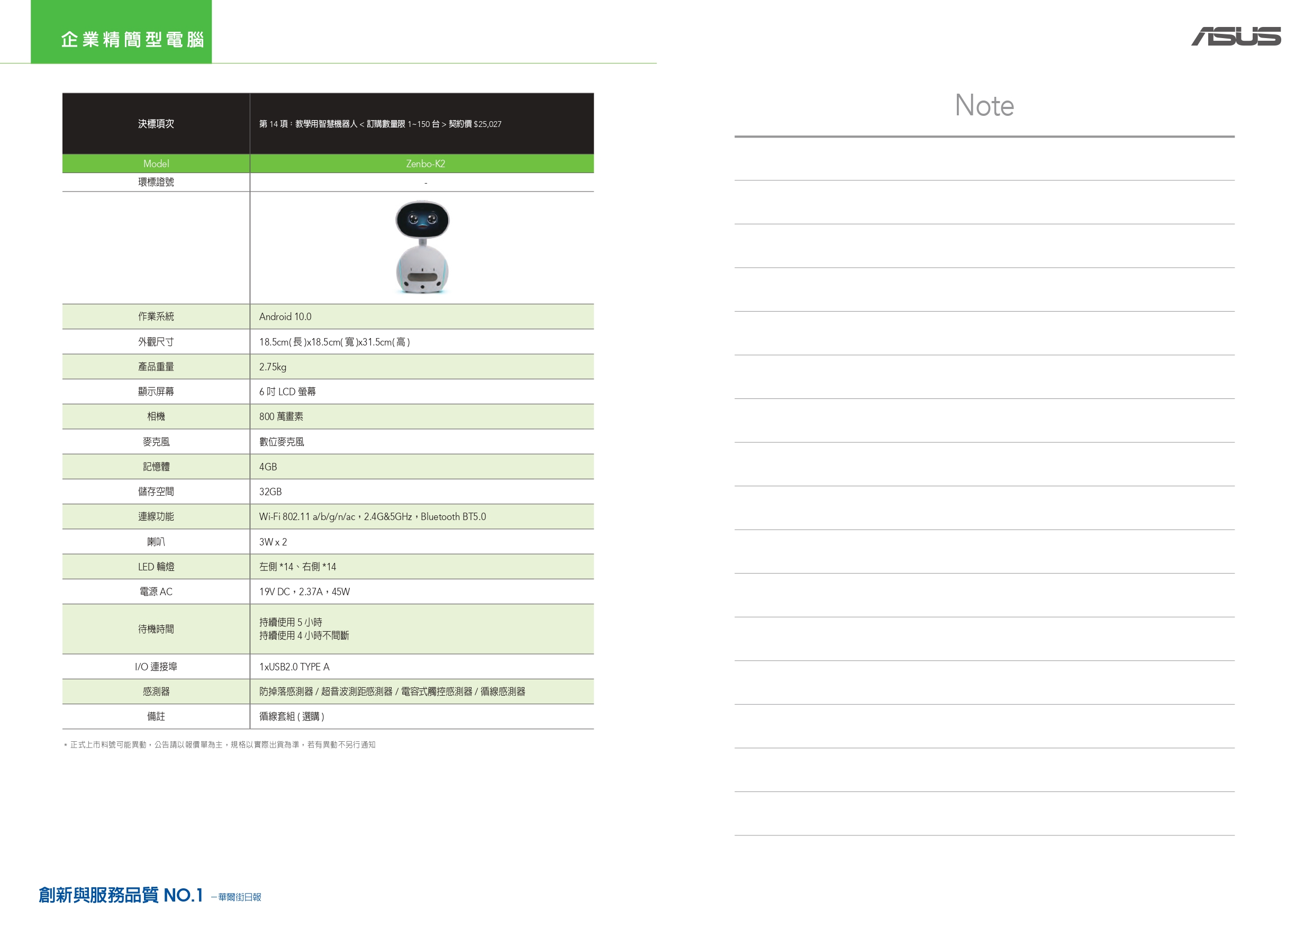Click the '麥克風' row label
The height and width of the screenshot is (928, 1313).
click(156, 441)
